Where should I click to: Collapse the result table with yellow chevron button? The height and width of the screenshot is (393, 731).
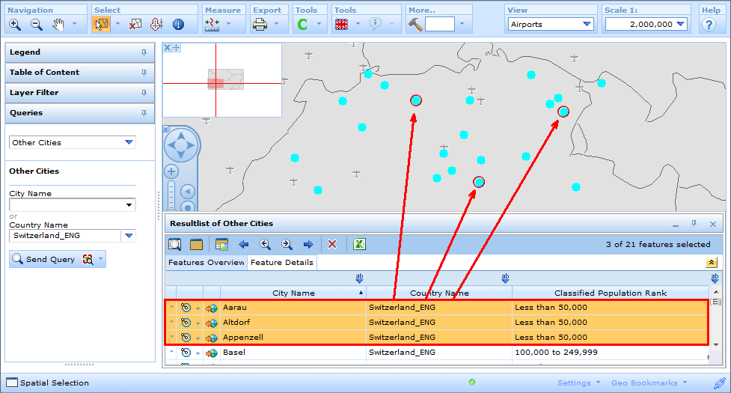(711, 263)
